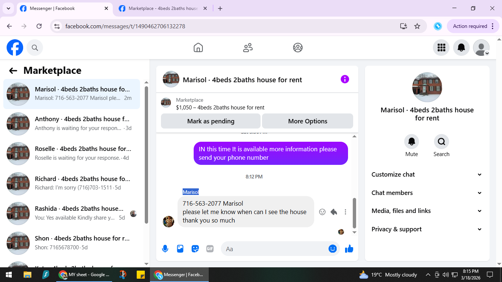This screenshot has width=502, height=282.
Task: Open conversation information purple icon
Action: pyautogui.click(x=345, y=79)
